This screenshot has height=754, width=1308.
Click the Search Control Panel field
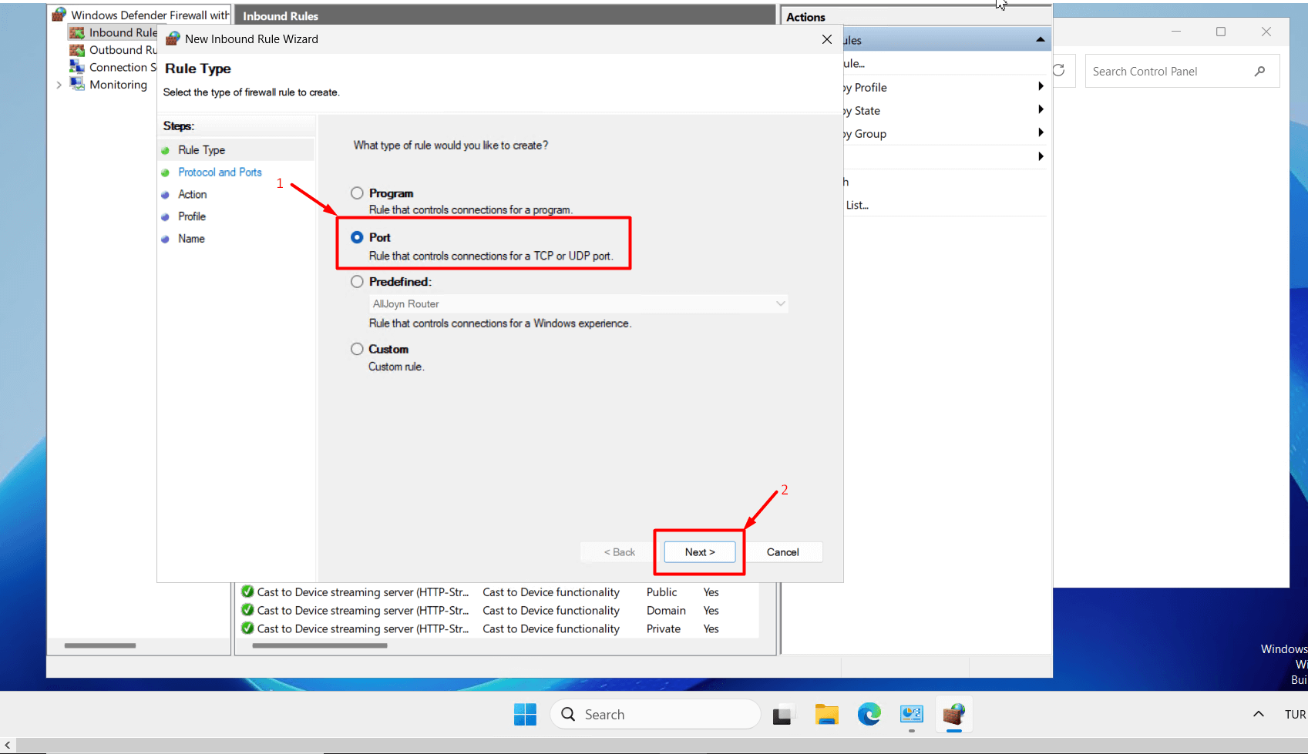pos(1168,71)
